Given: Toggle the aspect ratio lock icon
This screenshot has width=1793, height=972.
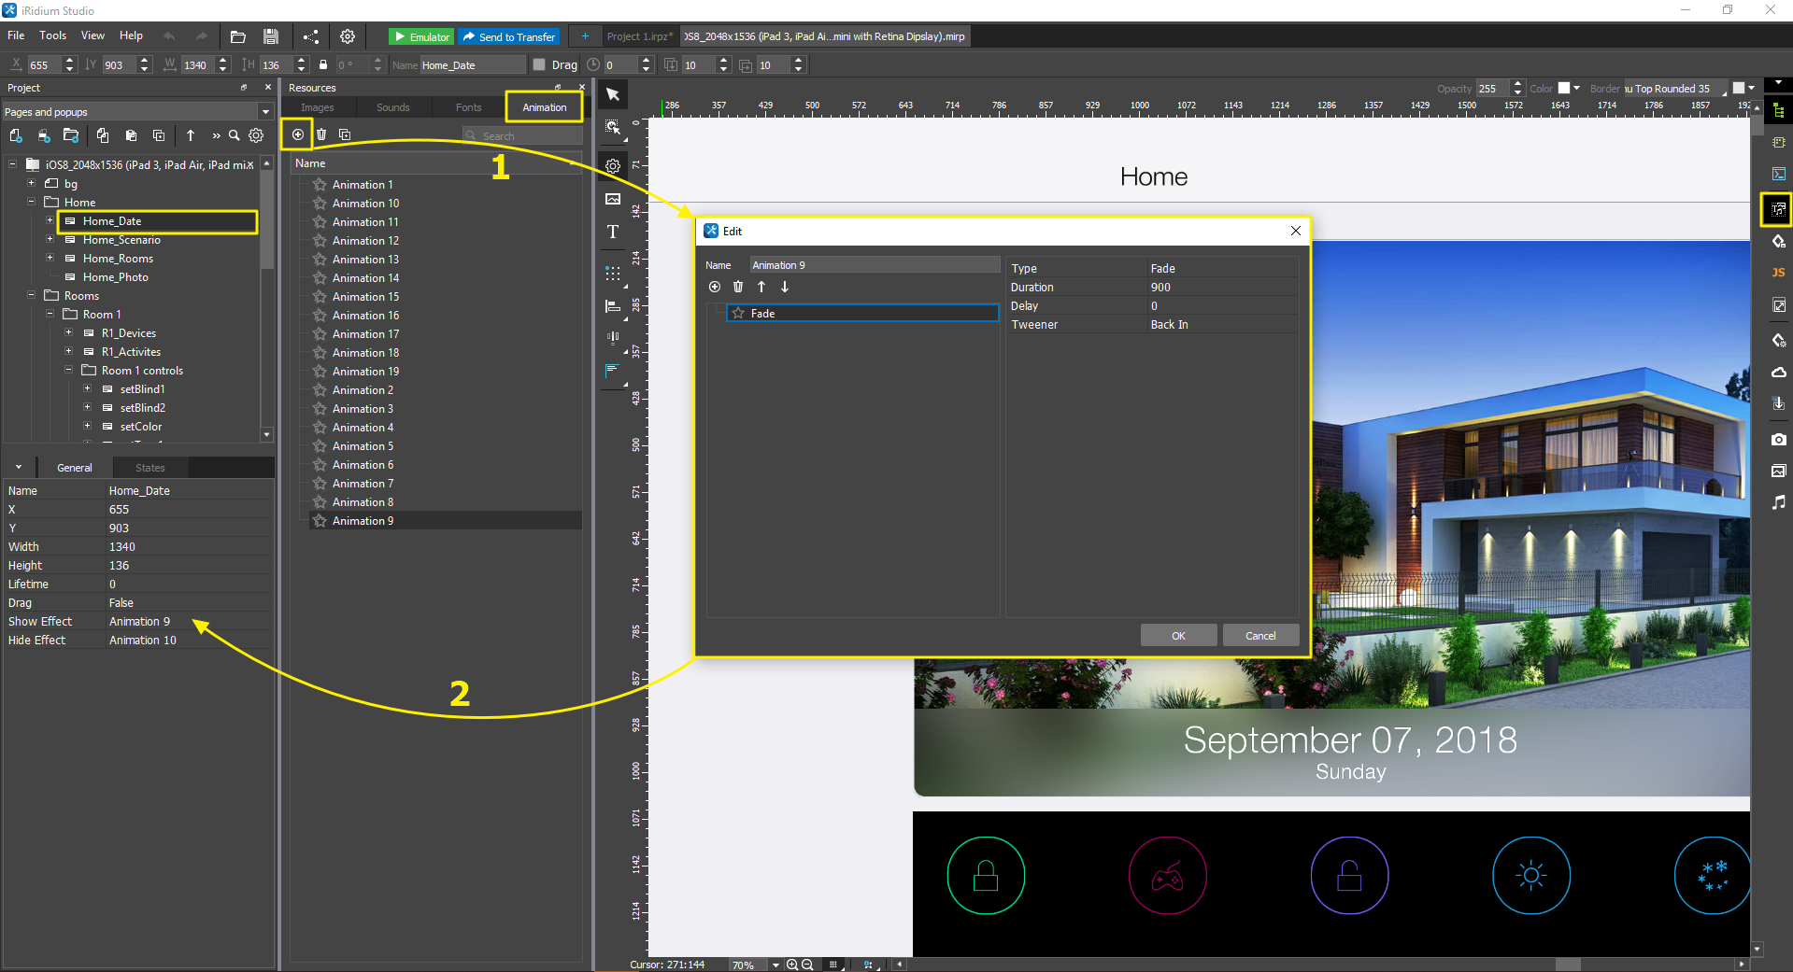Looking at the screenshot, I should pyautogui.click(x=323, y=64).
